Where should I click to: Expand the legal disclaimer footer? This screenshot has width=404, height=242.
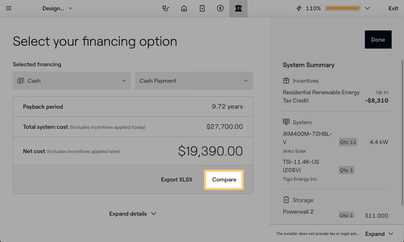[x=379, y=234]
